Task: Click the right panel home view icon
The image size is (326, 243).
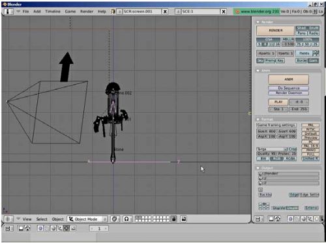Action: [278, 219]
